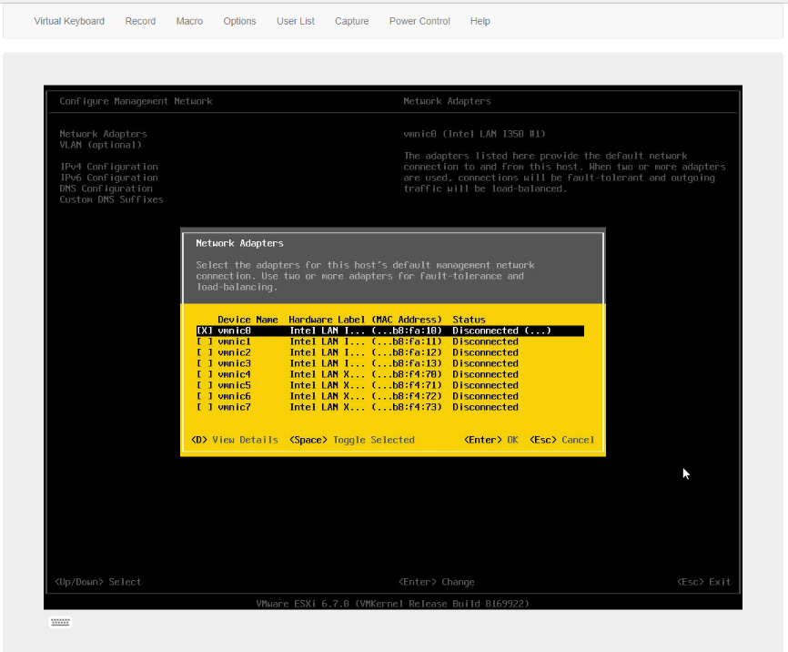Toggle the vmnic4 checkbox

pyautogui.click(x=205, y=374)
